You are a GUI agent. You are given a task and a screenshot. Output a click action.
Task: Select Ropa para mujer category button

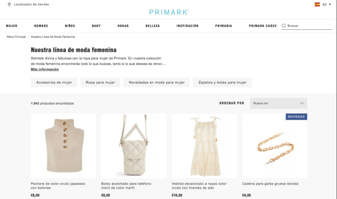point(100,82)
